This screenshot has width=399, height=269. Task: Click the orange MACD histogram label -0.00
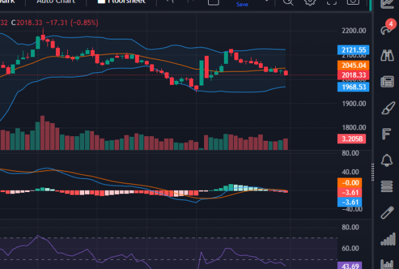pos(350,183)
